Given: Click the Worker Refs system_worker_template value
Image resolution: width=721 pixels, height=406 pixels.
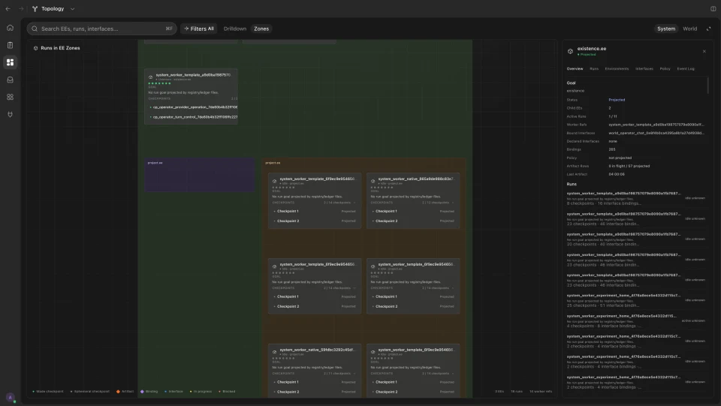Looking at the screenshot, I should pyautogui.click(x=656, y=125).
